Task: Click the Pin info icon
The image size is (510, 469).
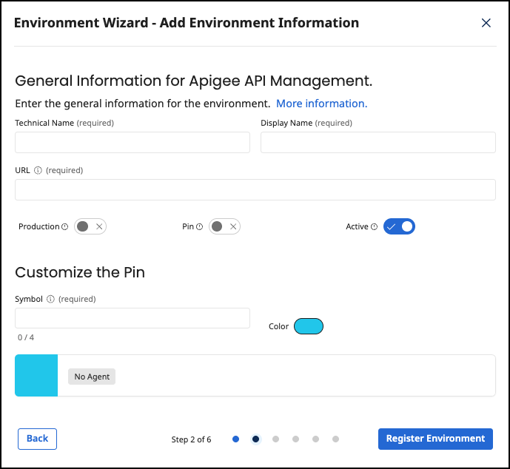Action: (x=199, y=226)
